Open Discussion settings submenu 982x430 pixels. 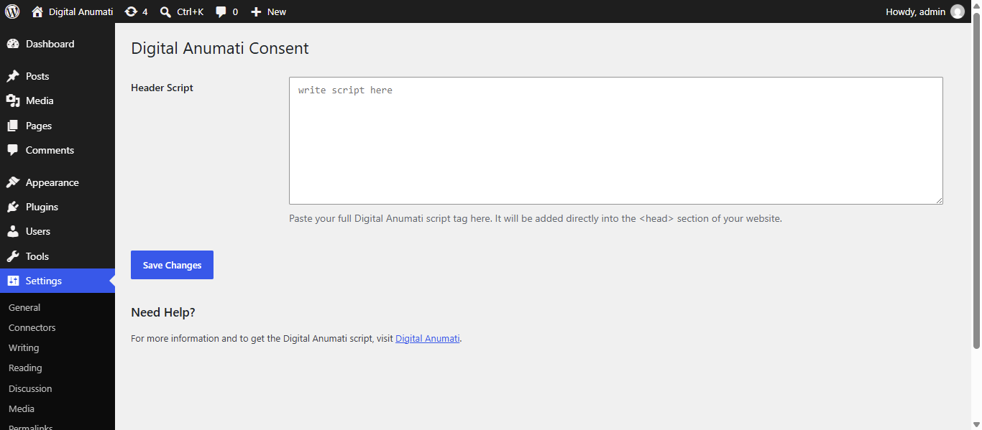pyautogui.click(x=30, y=388)
